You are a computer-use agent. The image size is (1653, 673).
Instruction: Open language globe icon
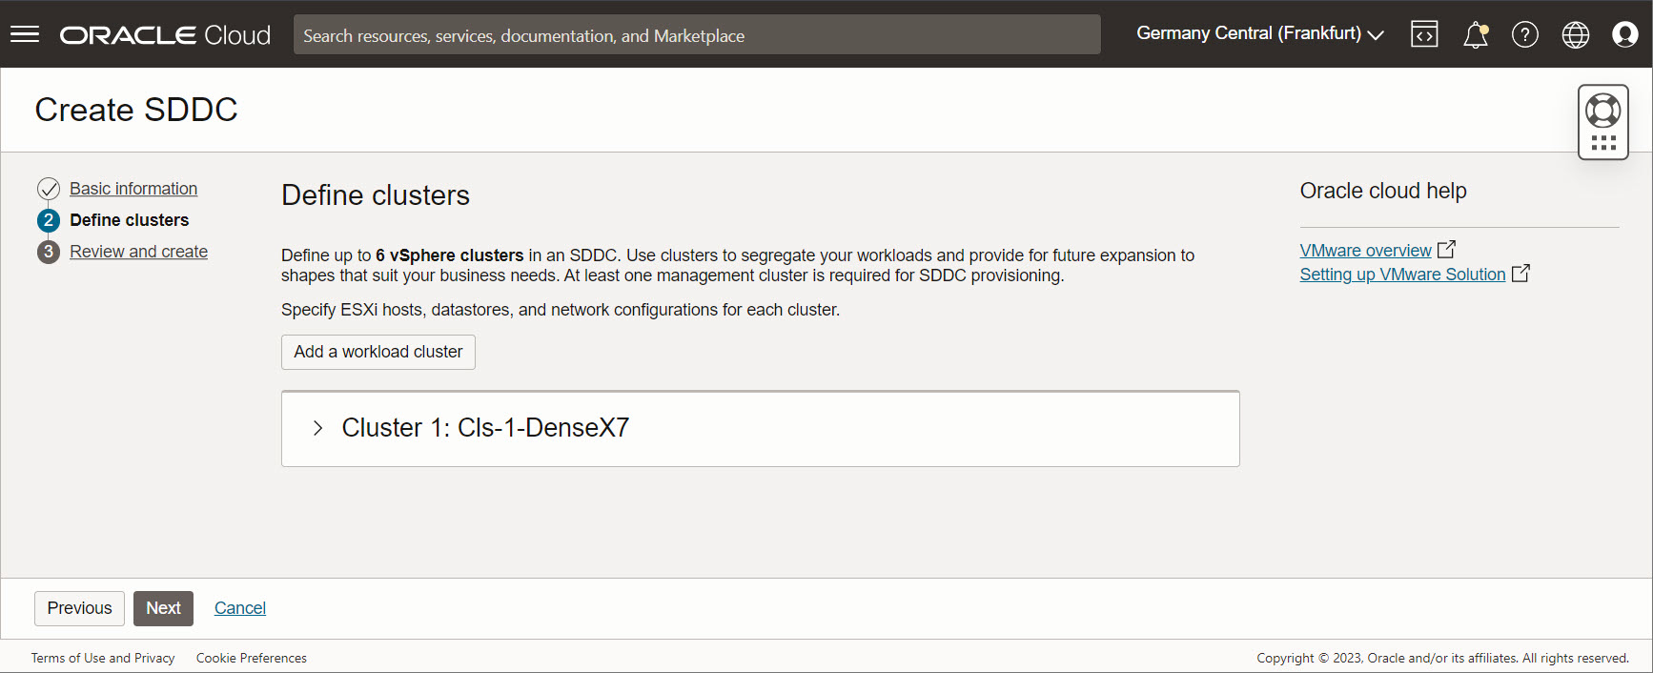(x=1575, y=35)
